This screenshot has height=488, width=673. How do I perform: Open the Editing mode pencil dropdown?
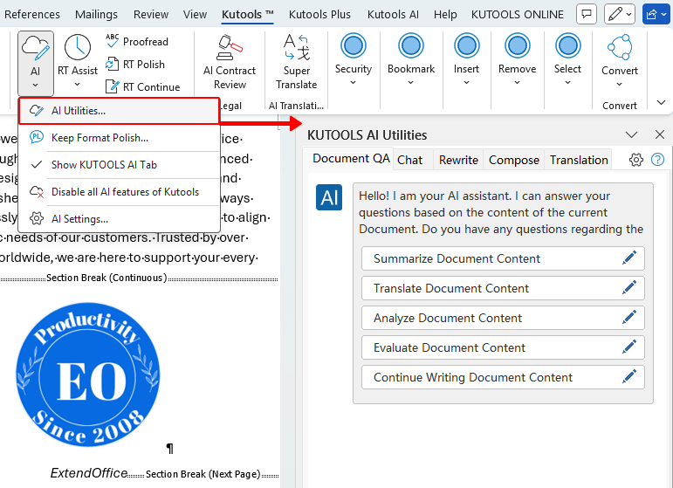[620, 14]
